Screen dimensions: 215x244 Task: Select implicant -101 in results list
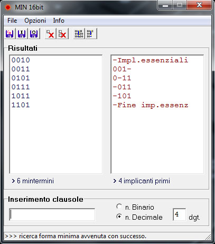[x=122, y=96]
